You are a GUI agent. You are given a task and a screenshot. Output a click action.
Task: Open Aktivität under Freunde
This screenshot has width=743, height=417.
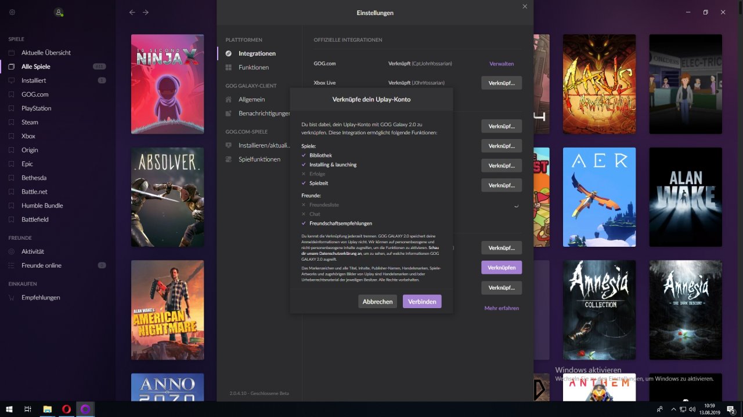(33, 251)
